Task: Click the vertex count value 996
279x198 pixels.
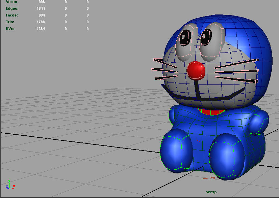Action: [x=42, y=2]
